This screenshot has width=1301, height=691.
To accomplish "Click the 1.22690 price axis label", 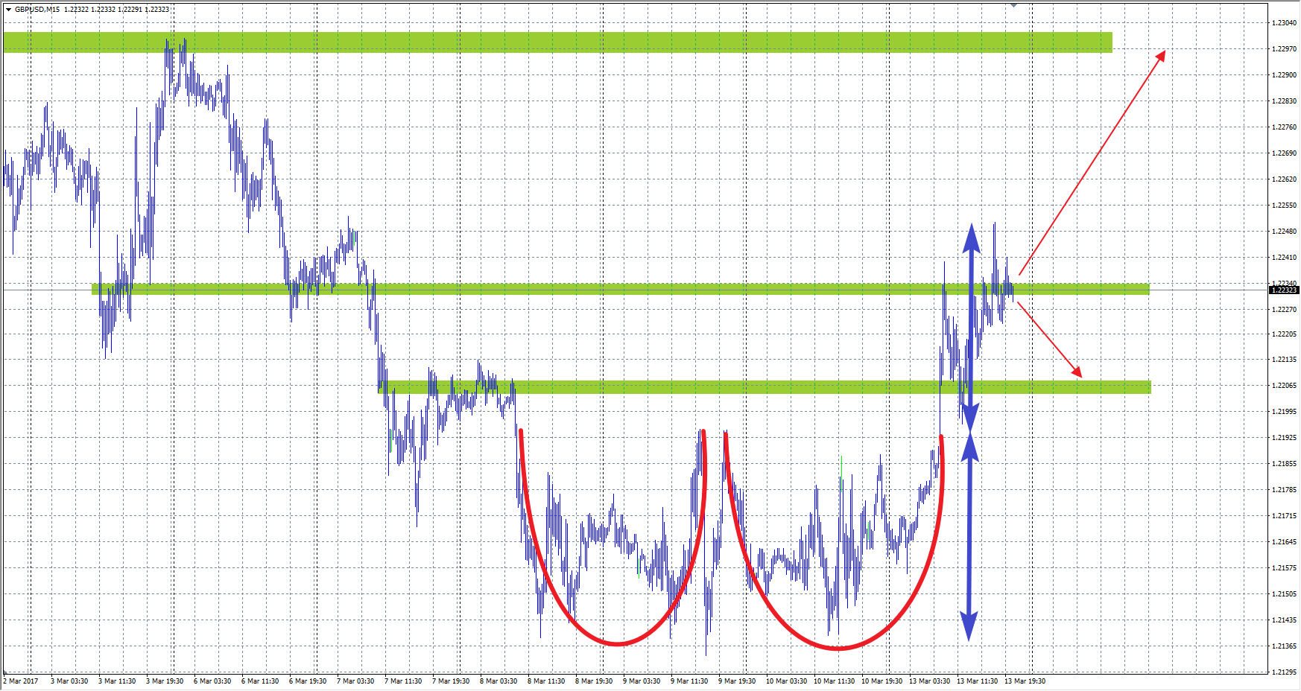I will pos(1285,153).
